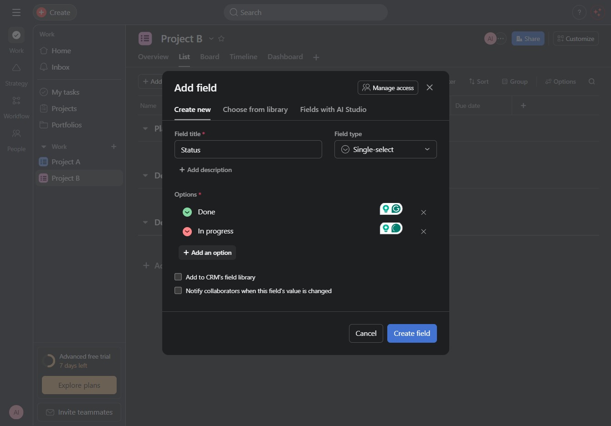611x426 pixels.
Task: Click the Sort button in toolbar
Action: point(478,81)
